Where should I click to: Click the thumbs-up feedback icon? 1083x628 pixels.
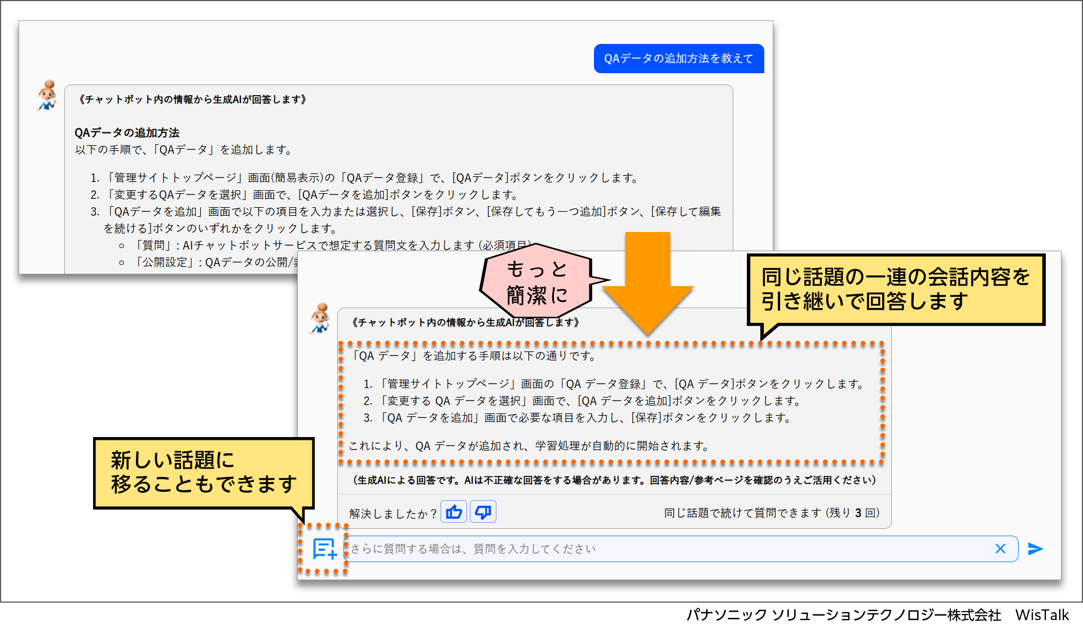tap(454, 512)
